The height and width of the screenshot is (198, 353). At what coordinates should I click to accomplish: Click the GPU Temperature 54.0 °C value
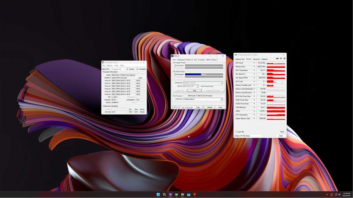pyautogui.click(x=261, y=70)
